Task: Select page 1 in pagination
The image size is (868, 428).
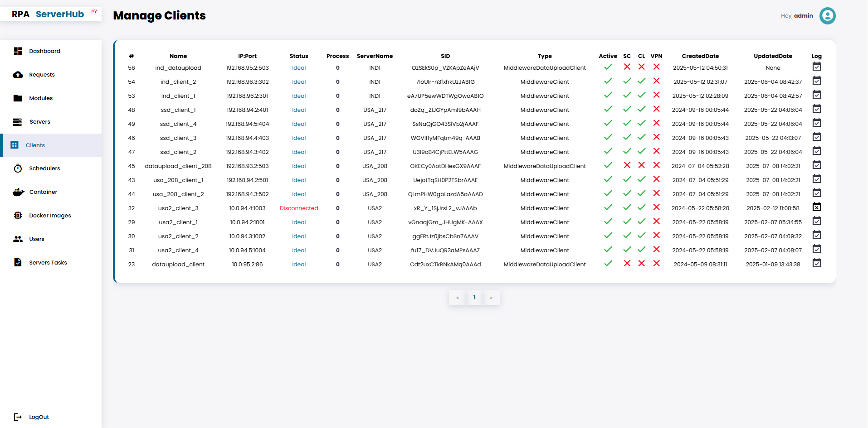Action: pos(474,298)
